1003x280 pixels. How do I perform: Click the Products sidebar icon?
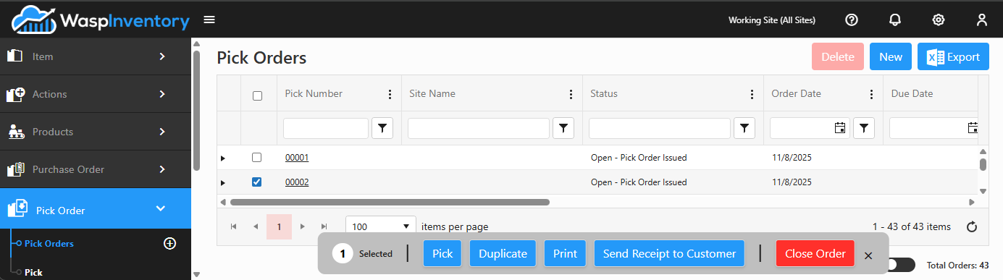[x=15, y=132]
